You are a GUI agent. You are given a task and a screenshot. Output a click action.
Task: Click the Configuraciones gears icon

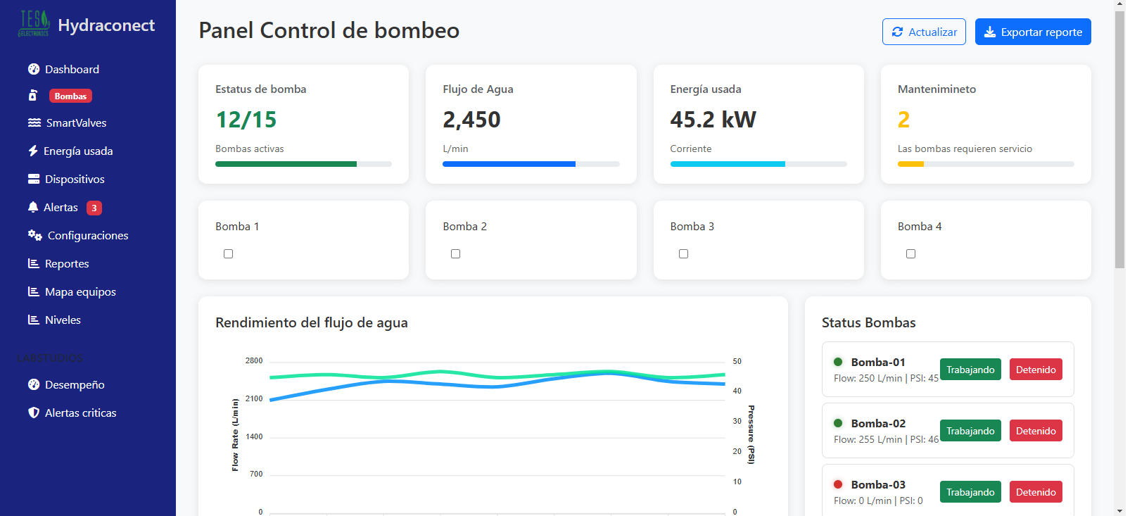tap(35, 235)
